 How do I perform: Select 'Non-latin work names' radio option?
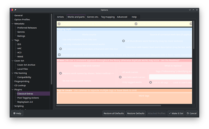pyautogui.click(x=120, y=77)
